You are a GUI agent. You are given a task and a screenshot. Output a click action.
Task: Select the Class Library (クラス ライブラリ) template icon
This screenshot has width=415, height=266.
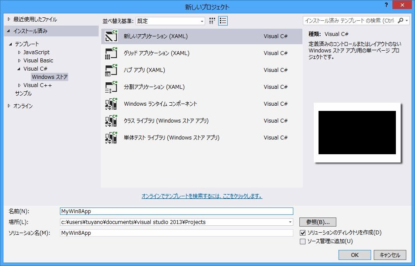pos(112,121)
